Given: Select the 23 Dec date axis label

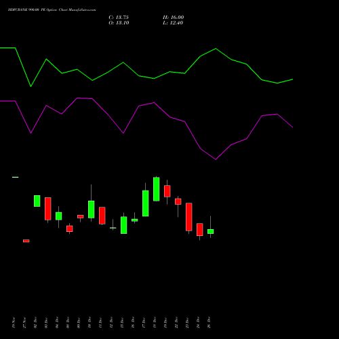Looking at the screenshot, I should [x=187, y=323].
